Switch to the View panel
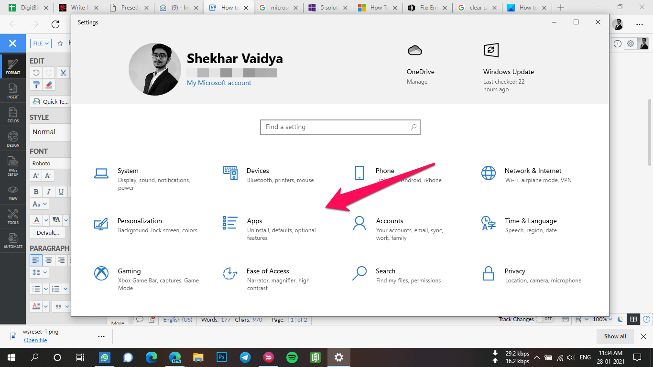This screenshot has height=367, width=653. pos(13,193)
